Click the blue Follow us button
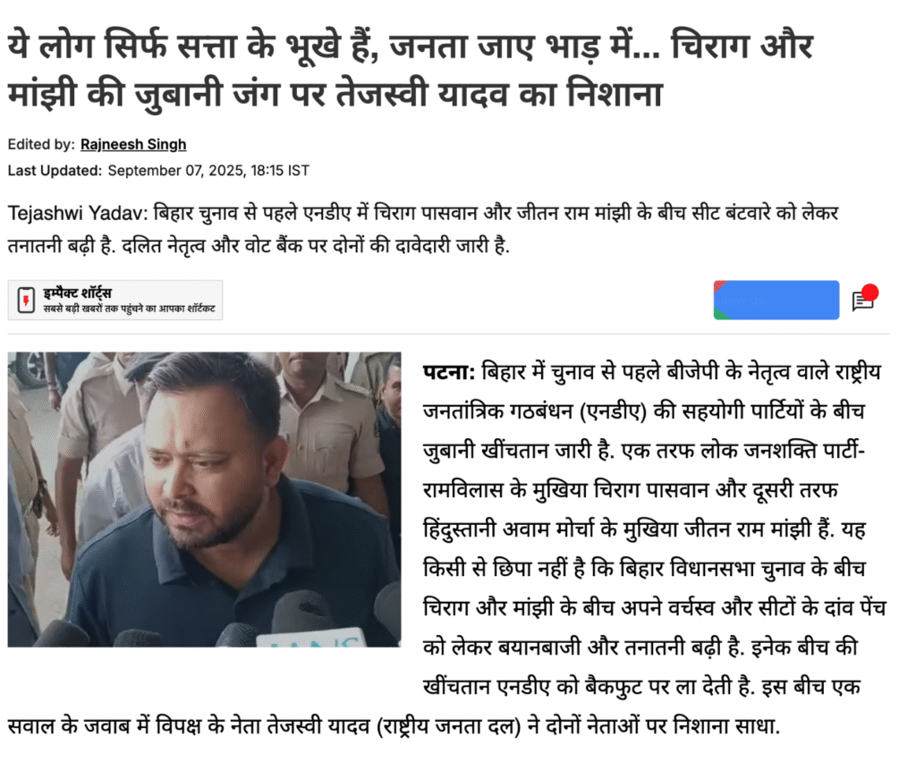The height and width of the screenshot is (762, 916). 776,301
